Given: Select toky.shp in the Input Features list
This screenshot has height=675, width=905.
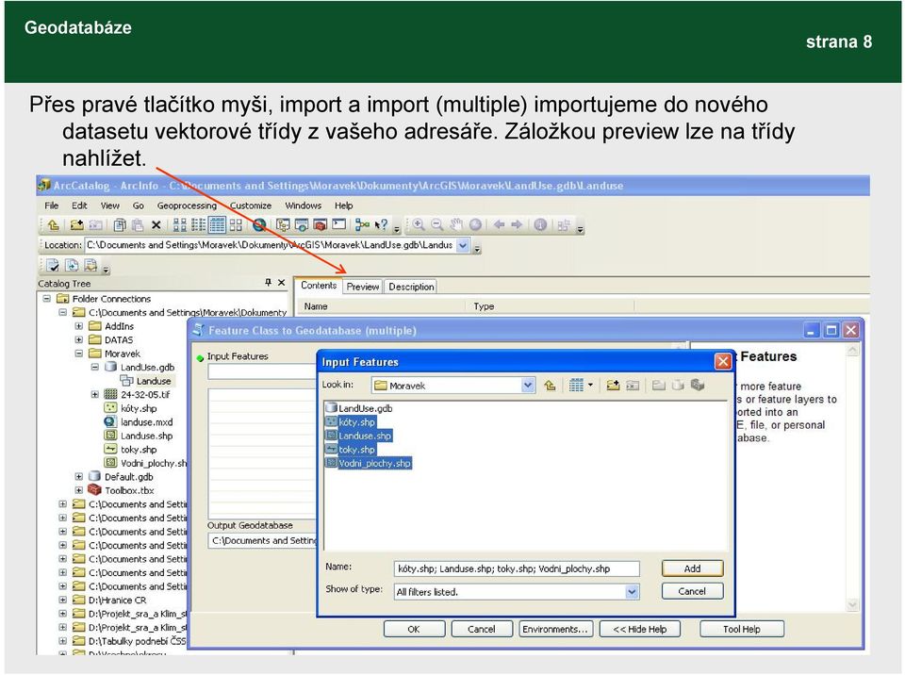Looking at the screenshot, I should (351, 450).
